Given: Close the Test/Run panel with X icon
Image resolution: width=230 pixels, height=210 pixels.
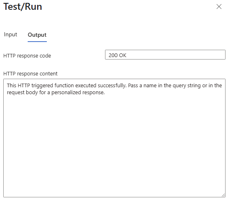Looking at the screenshot, I should coord(219,7).
